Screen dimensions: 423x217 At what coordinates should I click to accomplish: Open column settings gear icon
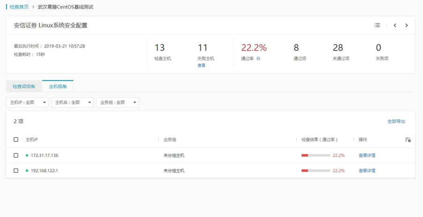(x=408, y=140)
